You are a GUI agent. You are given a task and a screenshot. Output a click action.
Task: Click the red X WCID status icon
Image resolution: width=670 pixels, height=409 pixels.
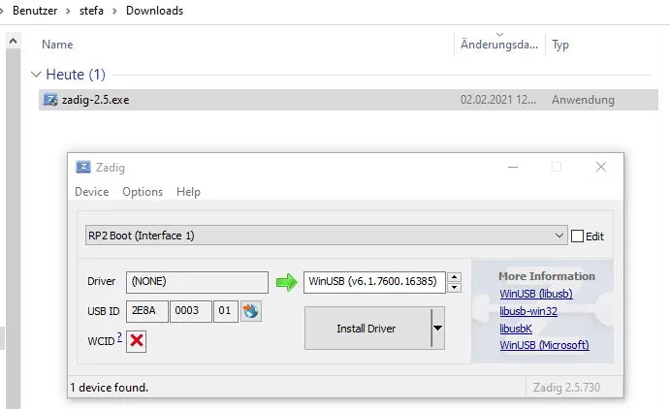point(137,340)
